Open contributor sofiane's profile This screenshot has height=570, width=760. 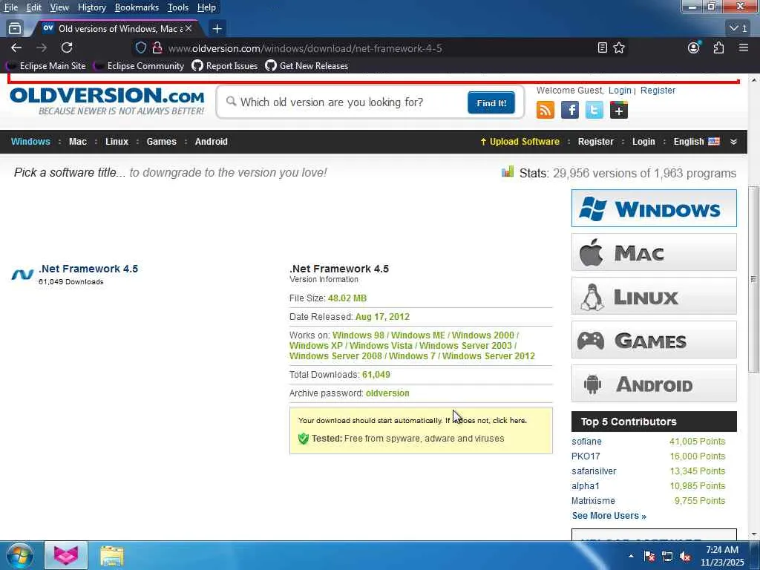[x=586, y=442]
